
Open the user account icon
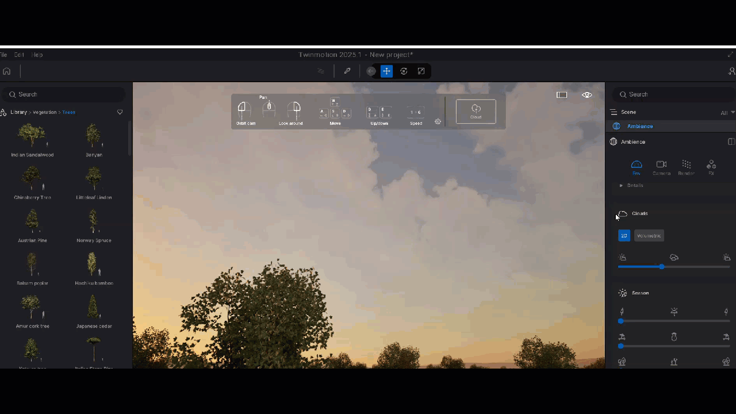pyautogui.click(x=732, y=71)
